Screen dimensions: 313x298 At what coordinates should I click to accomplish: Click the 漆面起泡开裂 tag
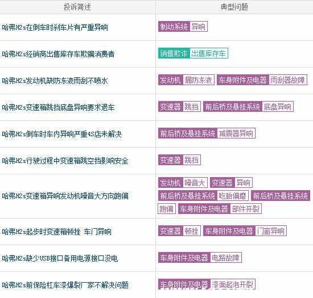tap(233, 284)
